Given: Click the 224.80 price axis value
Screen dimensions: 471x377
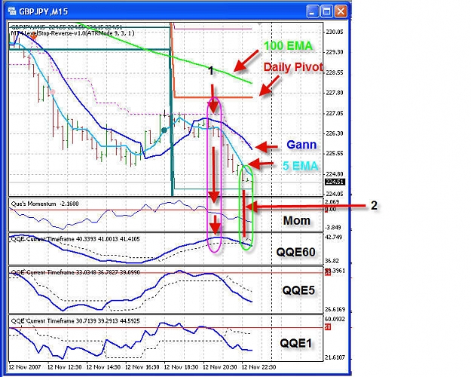Looking at the screenshot, I should 335,173.
